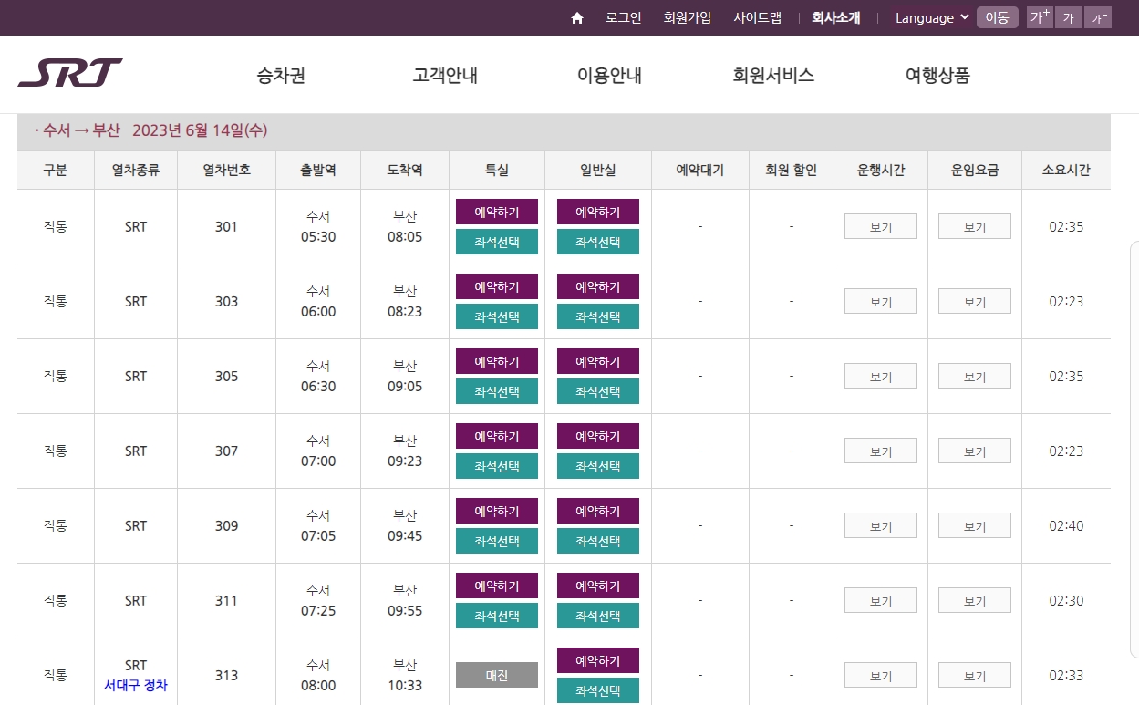Click the sold-out 매진 button for train 313
The height and width of the screenshot is (705, 1139).
coord(497,675)
